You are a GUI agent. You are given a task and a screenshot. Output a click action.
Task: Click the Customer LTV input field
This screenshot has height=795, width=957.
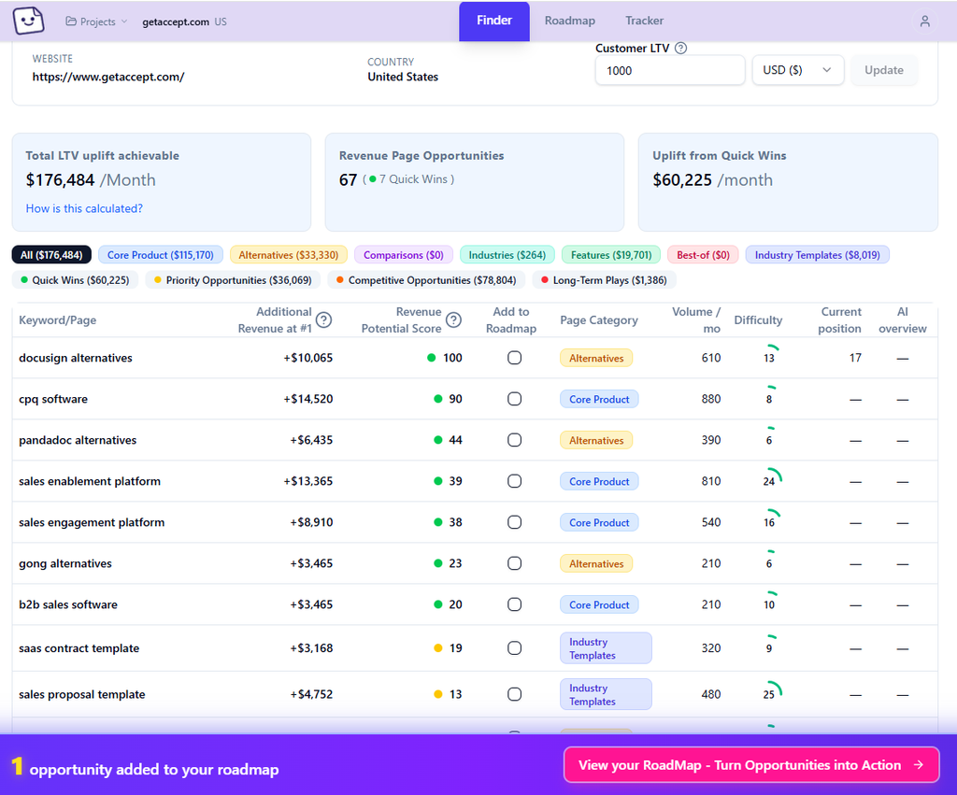669,70
